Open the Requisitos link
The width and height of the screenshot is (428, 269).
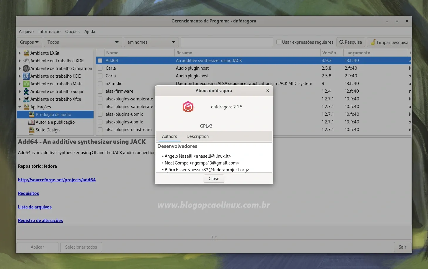coord(28,193)
